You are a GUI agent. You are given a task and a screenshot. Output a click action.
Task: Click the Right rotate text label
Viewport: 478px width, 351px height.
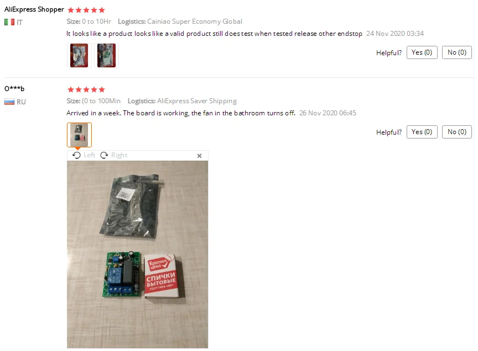119,155
